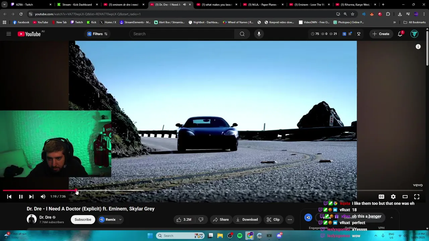Open the Dr. Dre channel avatar
The image size is (429, 241).
pyautogui.click(x=32, y=219)
